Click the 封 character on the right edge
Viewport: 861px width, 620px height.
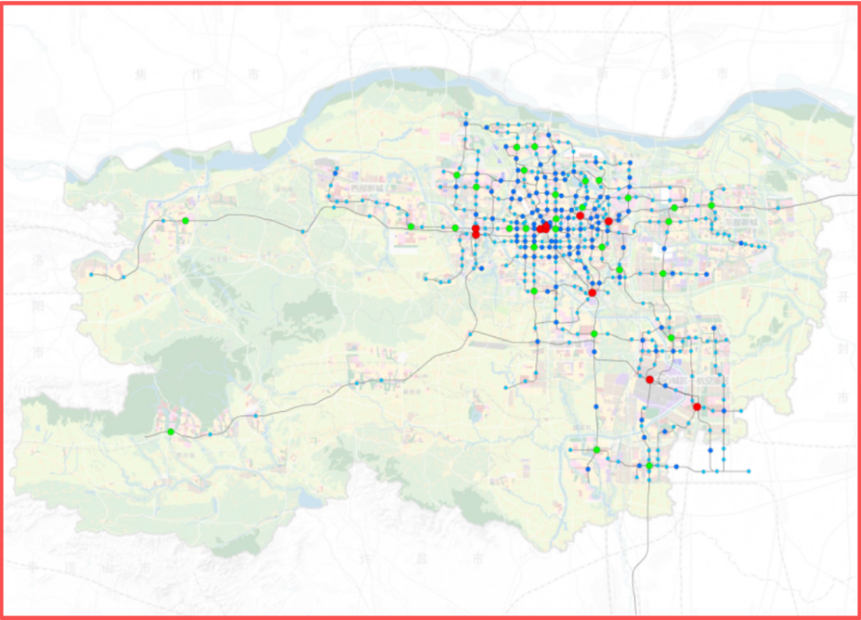point(843,348)
